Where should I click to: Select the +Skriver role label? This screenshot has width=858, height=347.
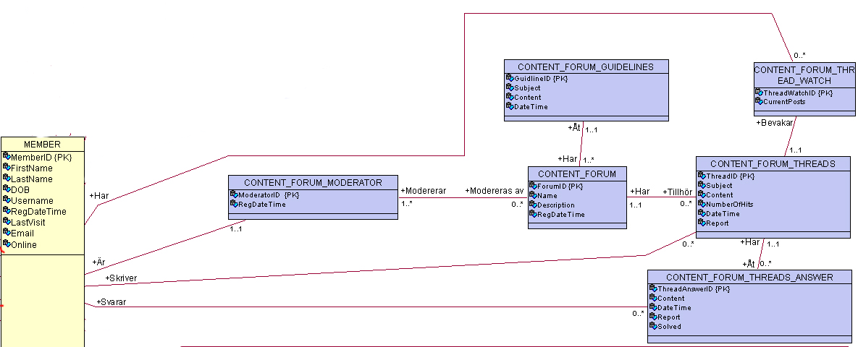[121, 279]
